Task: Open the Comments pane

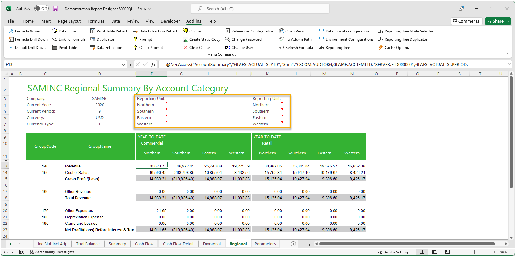Action: pos(466,21)
